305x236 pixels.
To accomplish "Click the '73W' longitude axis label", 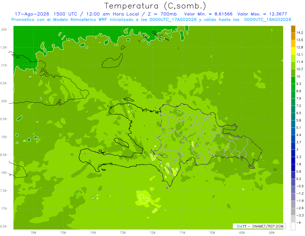I will coord(123,233).
